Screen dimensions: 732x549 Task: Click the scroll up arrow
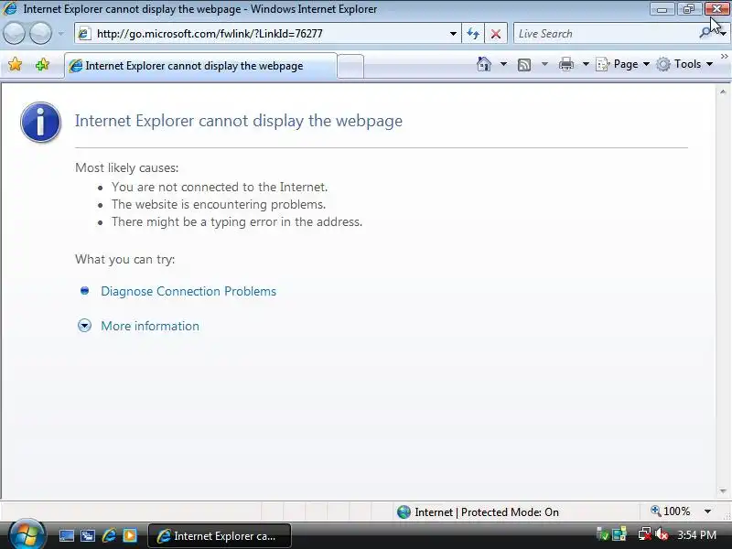coord(723,92)
